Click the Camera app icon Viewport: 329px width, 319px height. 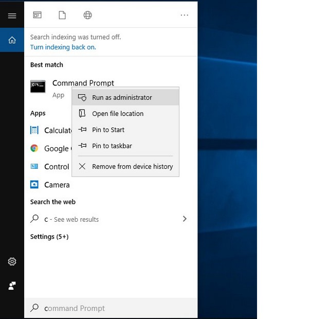[34, 185]
